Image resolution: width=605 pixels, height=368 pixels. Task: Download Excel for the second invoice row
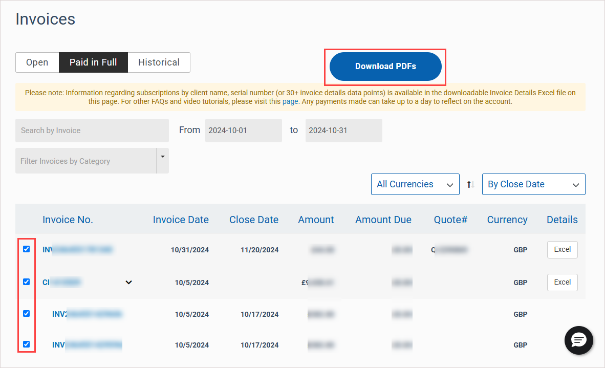tap(562, 282)
